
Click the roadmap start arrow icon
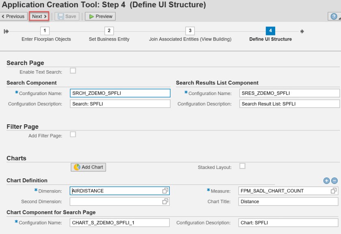[x=6, y=31]
